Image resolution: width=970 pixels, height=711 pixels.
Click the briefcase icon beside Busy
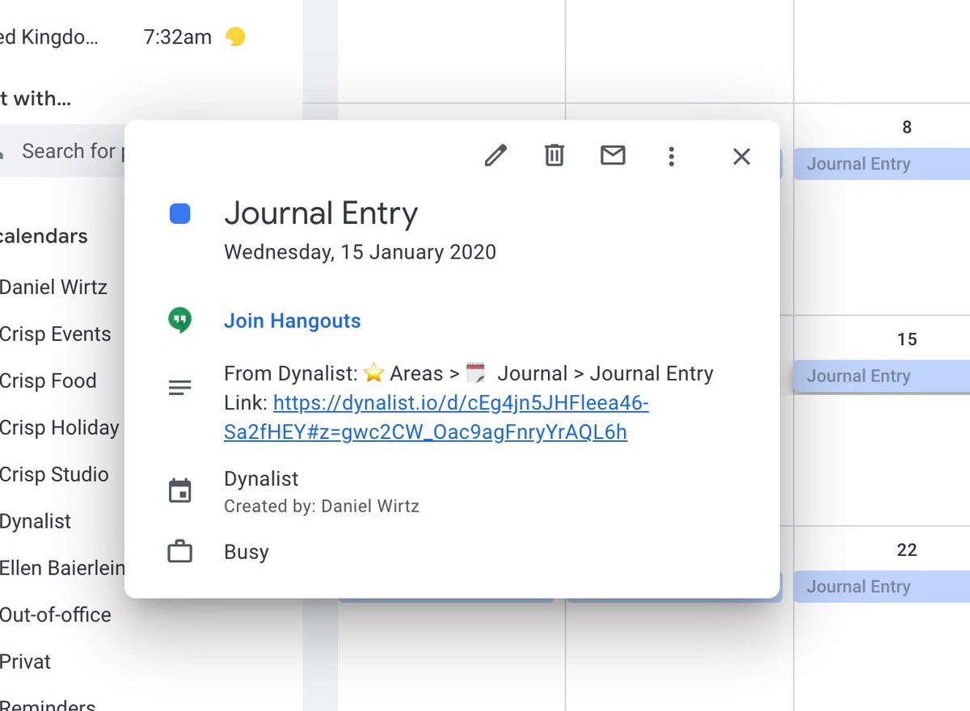pyautogui.click(x=179, y=553)
